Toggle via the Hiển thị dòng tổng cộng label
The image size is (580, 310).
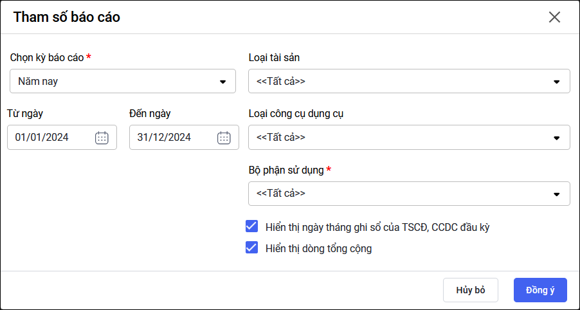tap(318, 248)
